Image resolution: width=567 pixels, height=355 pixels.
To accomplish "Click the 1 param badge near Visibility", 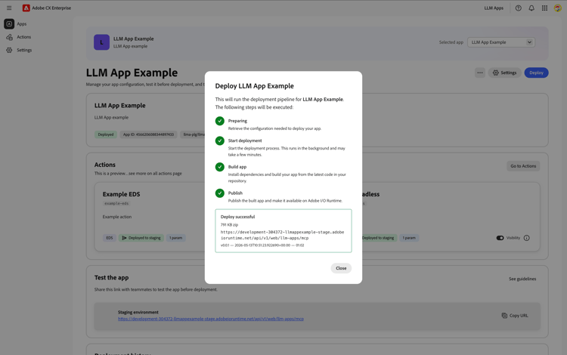I will 409,238.
